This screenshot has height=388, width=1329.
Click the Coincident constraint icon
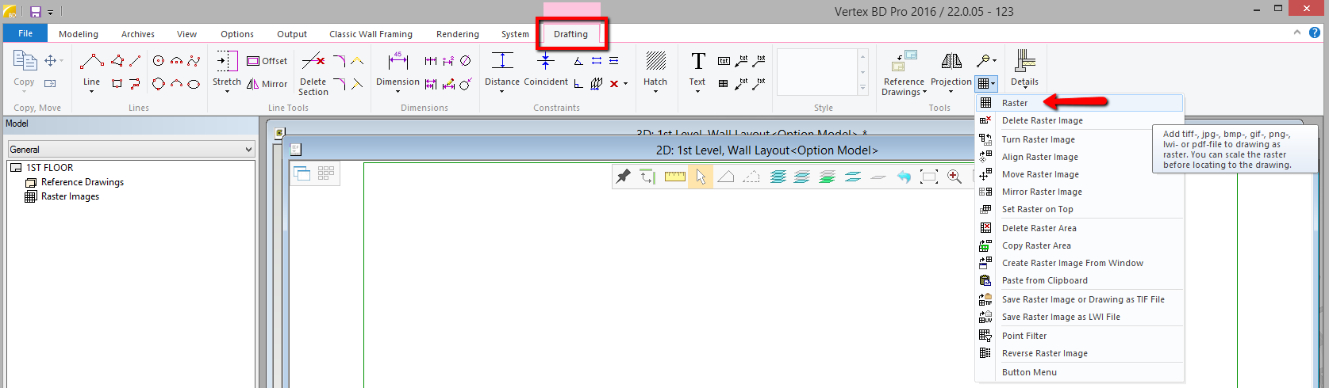[545, 62]
